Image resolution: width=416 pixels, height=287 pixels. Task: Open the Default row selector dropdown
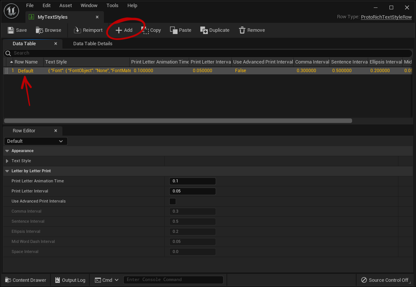36,141
